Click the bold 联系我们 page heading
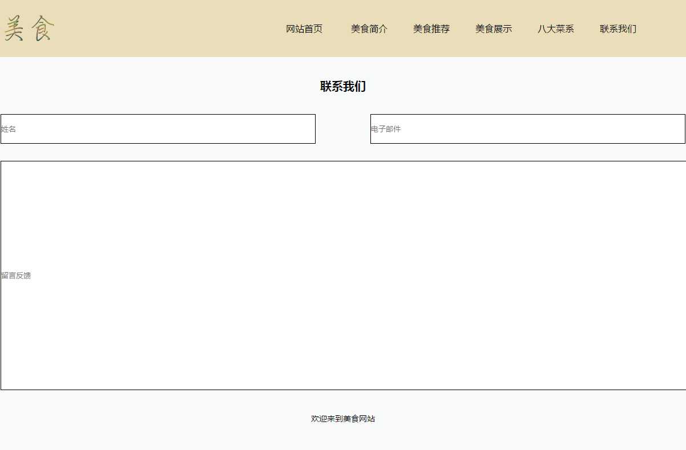This screenshot has width=686, height=450. 342,87
